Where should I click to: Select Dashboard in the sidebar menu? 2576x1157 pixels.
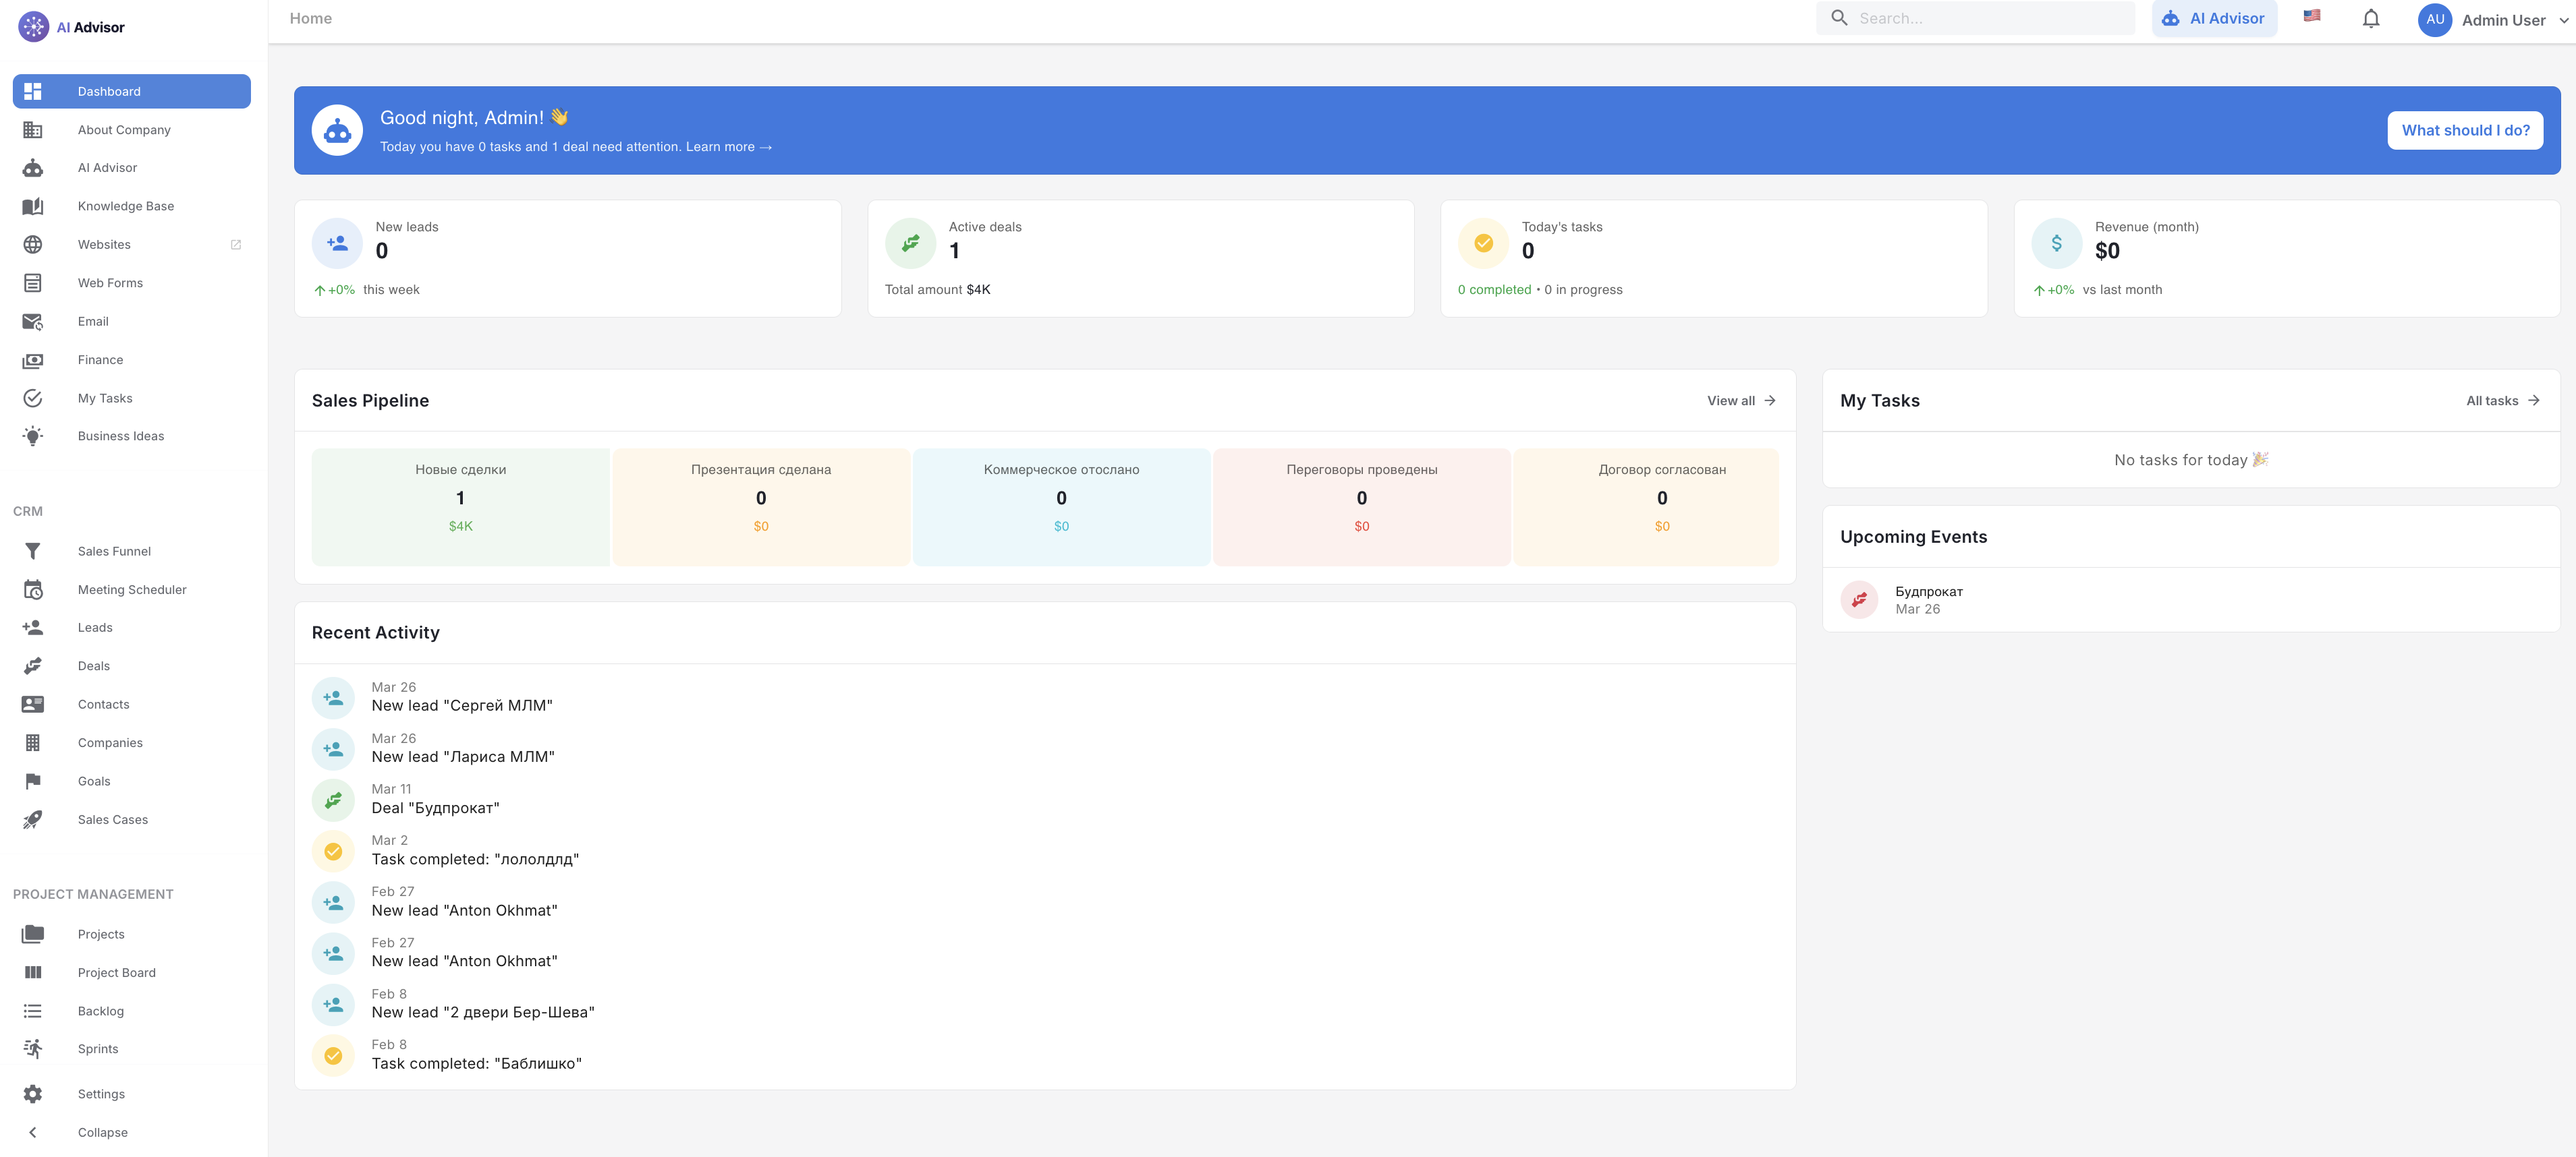132,91
